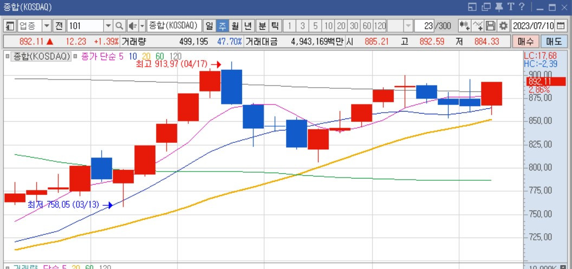
Task: Click the 최저 758.05 (03/13) annotation
Action: 63,205
